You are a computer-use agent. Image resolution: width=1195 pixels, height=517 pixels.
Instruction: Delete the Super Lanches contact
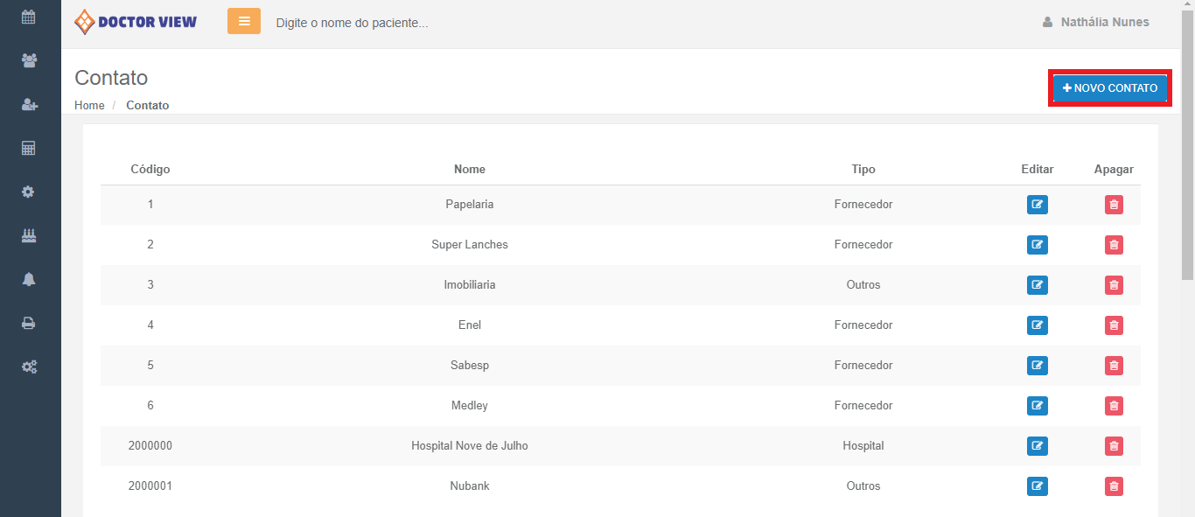click(1114, 245)
